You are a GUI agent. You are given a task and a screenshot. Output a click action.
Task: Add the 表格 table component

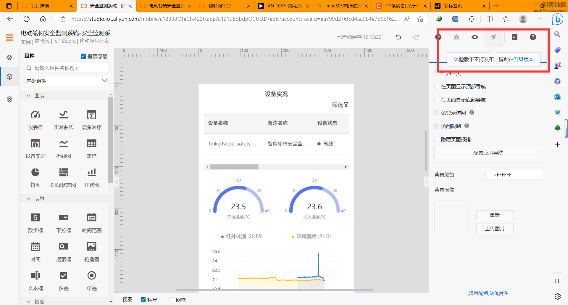point(92,149)
